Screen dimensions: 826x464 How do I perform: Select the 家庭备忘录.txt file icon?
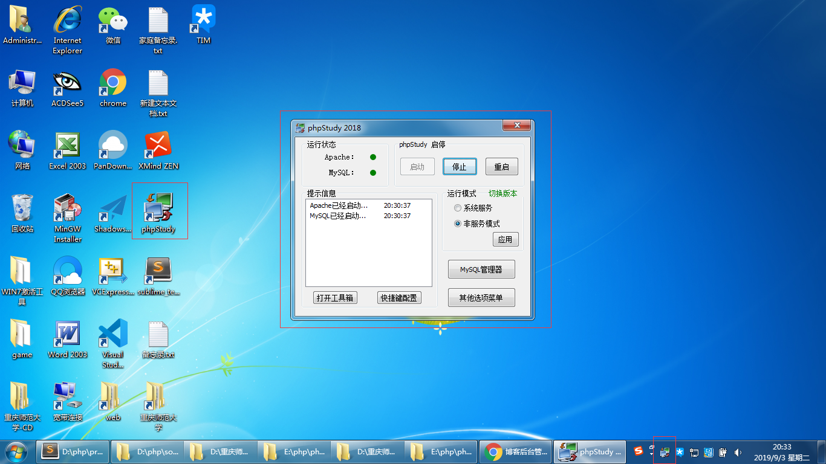[158, 29]
